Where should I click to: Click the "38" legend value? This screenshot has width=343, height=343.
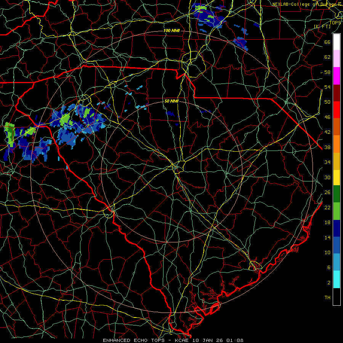click(327, 147)
